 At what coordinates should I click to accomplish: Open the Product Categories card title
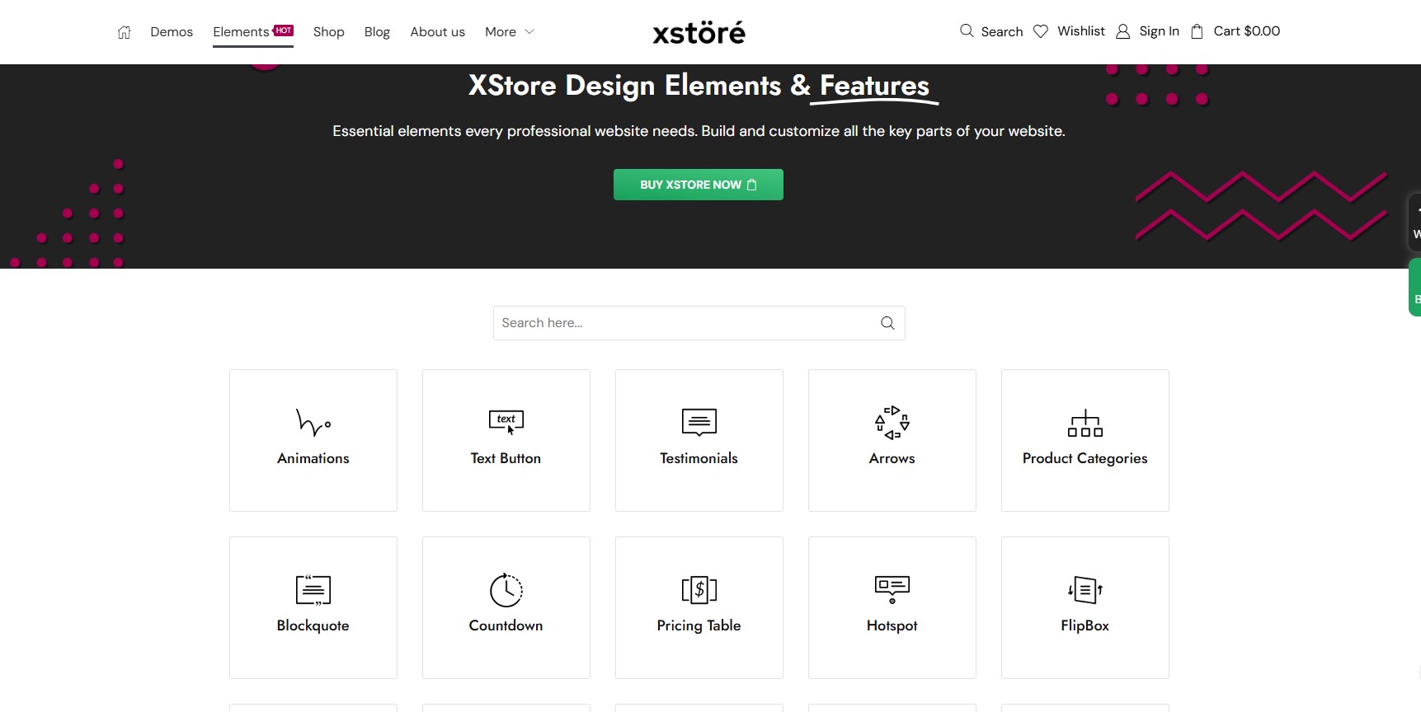click(x=1085, y=458)
